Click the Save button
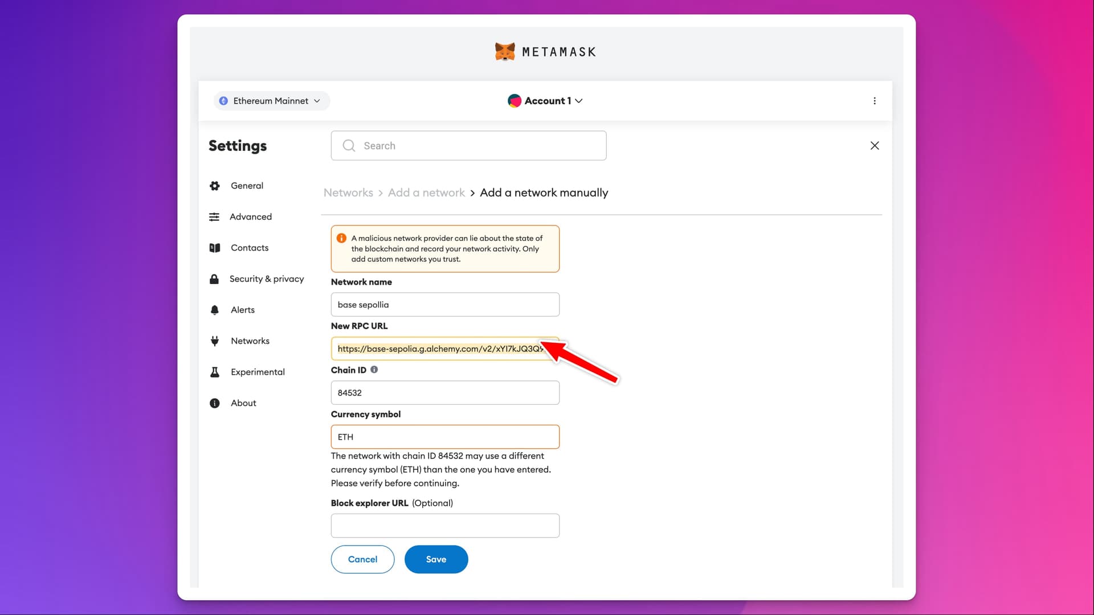This screenshot has width=1094, height=615. pos(436,559)
